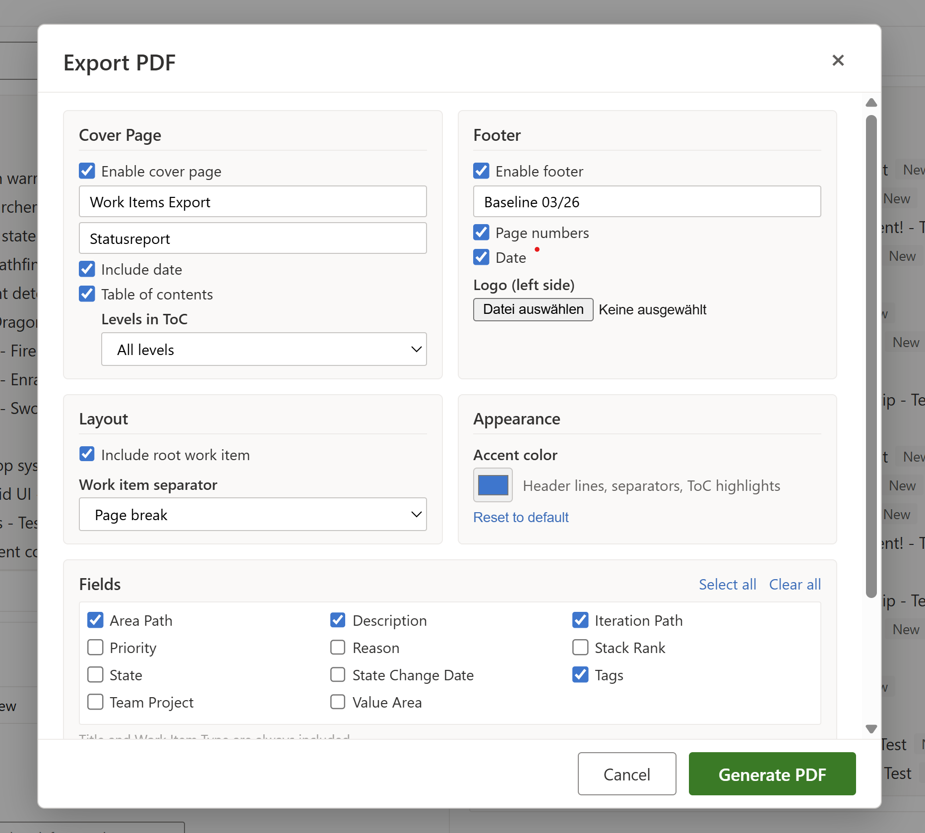Click Reset to default for accent color
This screenshot has width=925, height=833.
520,517
